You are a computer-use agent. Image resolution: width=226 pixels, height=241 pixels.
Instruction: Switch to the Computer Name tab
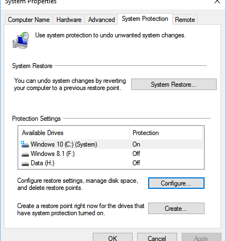pyautogui.click(x=29, y=20)
